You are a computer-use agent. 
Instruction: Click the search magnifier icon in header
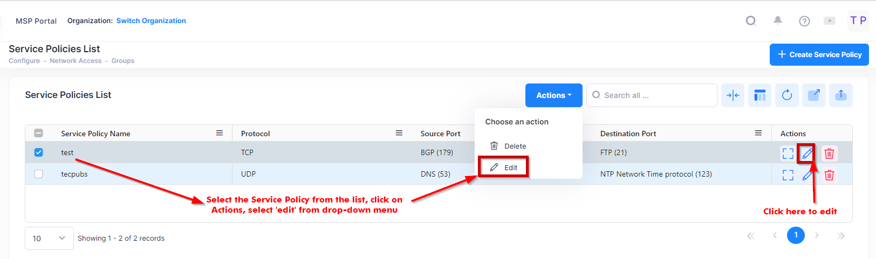[750, 21]
